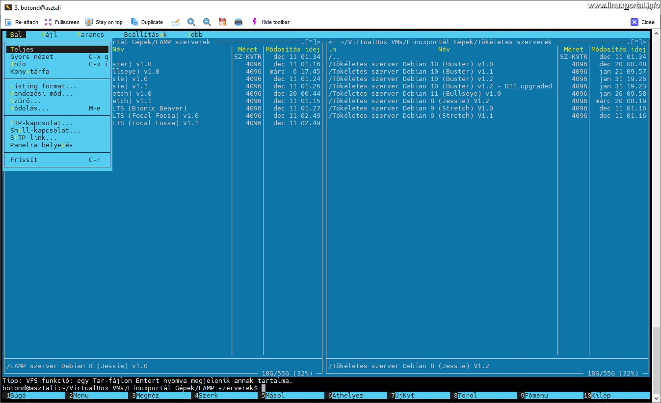Click the 8Töröl delete function key
This screenshot has height=403, width=661.
466,395
